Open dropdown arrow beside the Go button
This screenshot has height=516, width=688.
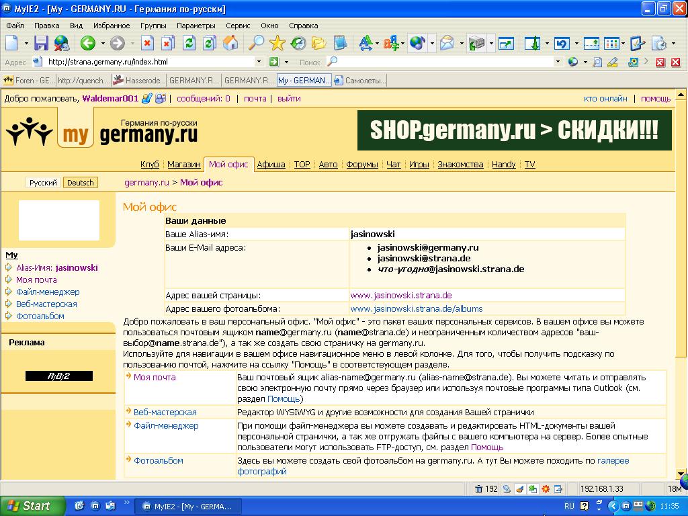click(x=286, y=62)
